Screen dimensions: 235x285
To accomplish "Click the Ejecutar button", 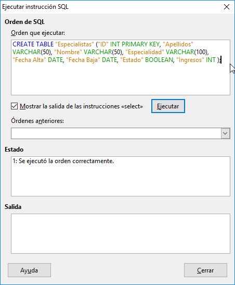I will click(168, 106).
